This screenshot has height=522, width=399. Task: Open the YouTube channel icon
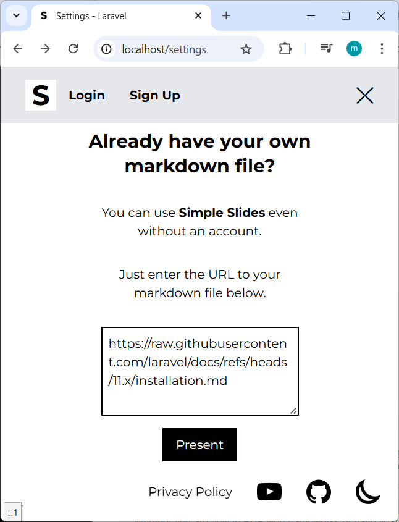click(269, 492)
